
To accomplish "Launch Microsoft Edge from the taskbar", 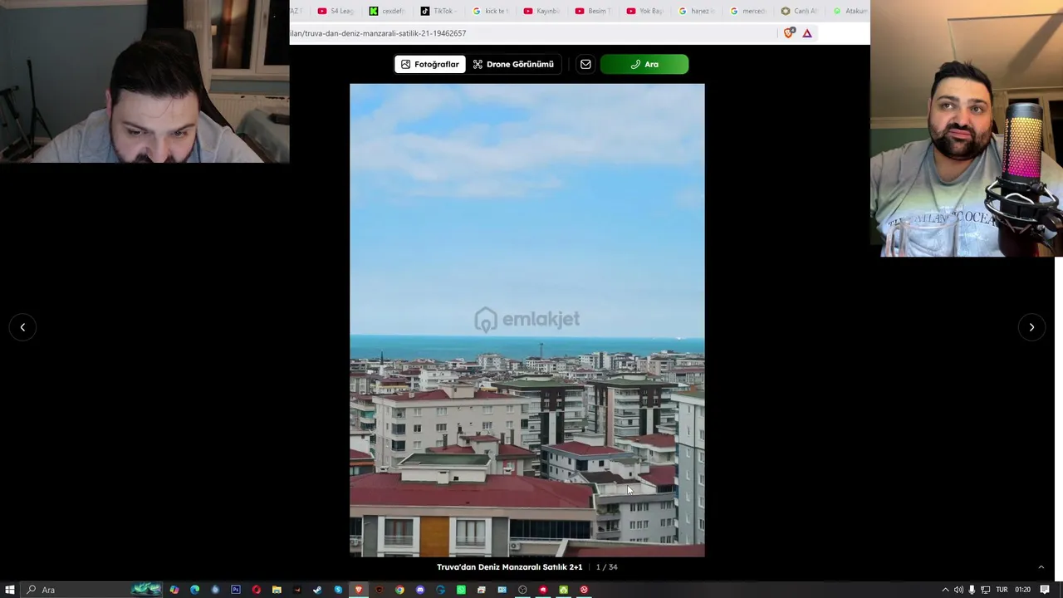I will pyautogui.click(x=195, y=590).
